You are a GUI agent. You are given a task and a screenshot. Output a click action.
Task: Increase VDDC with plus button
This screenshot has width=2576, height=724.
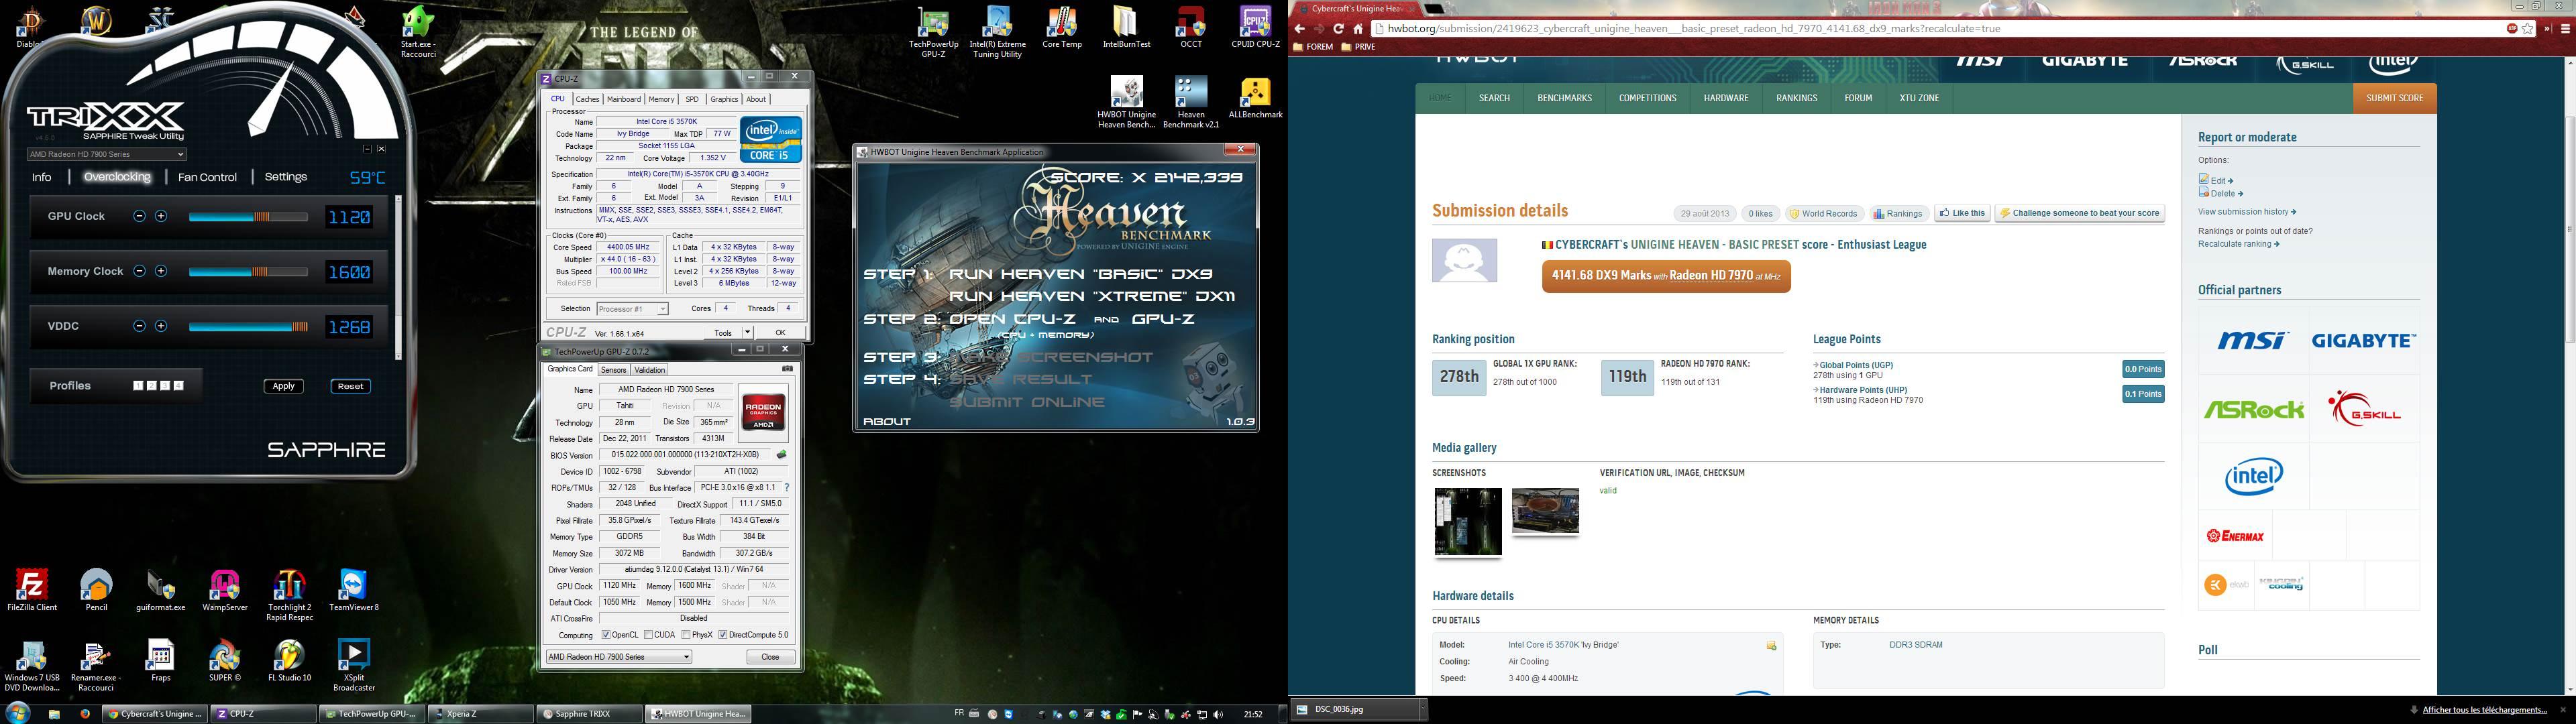pos(161,326)
